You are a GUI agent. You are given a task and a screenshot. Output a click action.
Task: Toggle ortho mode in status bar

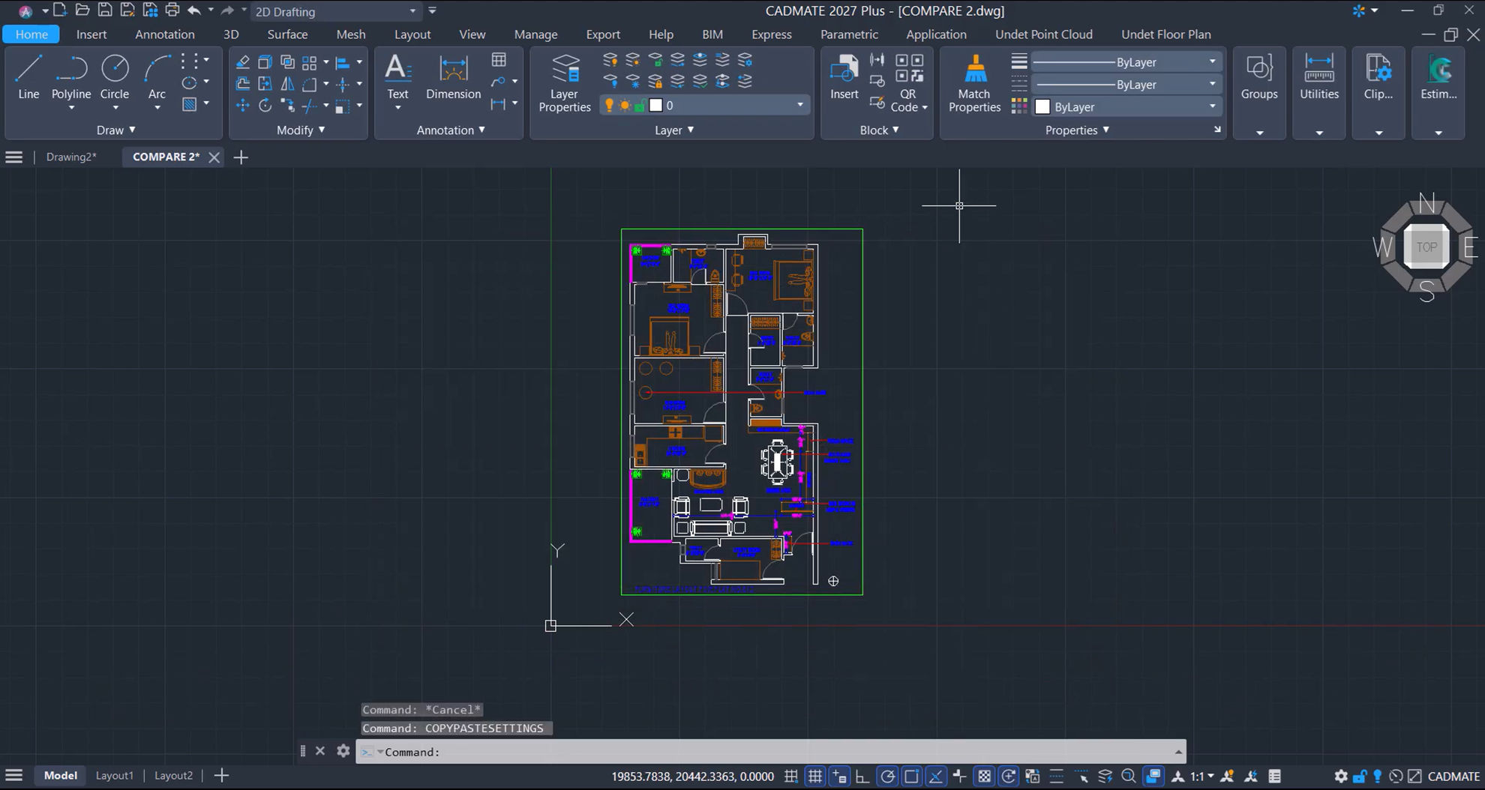click(862, 776)
